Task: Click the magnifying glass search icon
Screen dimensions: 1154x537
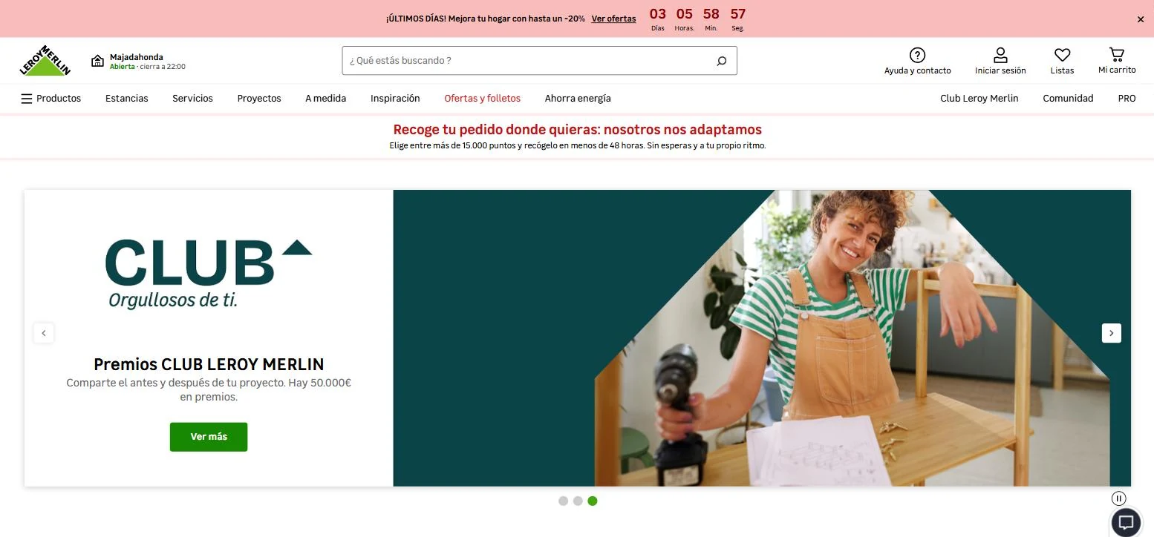Action: pos(721,61)
